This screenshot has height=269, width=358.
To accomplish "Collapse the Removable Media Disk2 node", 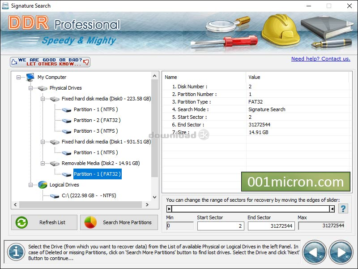I will [43, 163].
